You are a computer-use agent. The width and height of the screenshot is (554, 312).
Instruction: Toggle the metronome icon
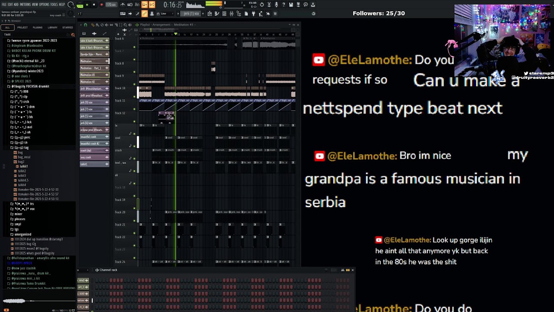123,5
